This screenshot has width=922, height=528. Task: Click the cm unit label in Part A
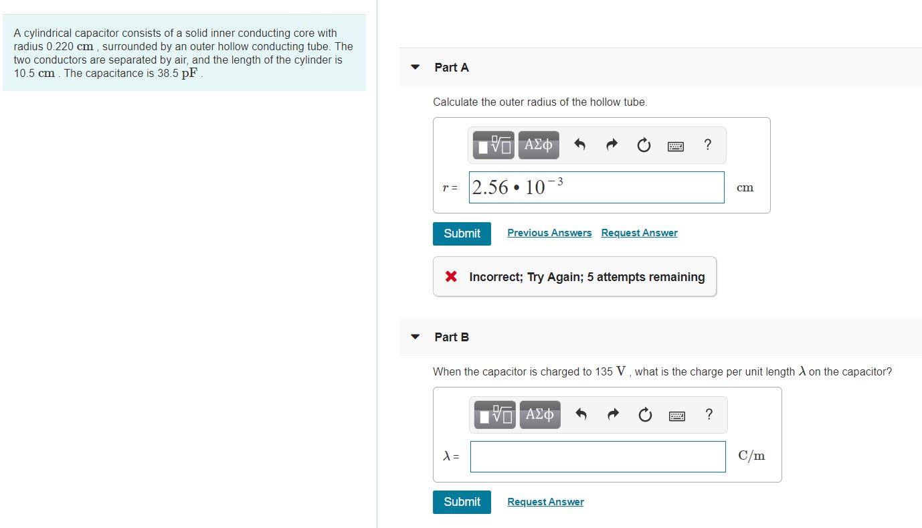[x=745, y=188]
